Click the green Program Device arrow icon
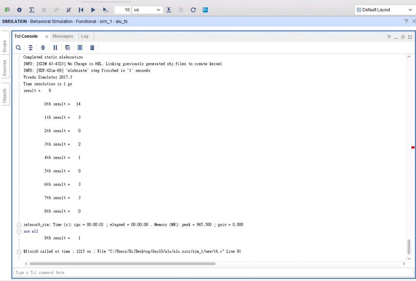Viewport: 416px width, 281px height. pyautogui.click(x=7, y=10)
